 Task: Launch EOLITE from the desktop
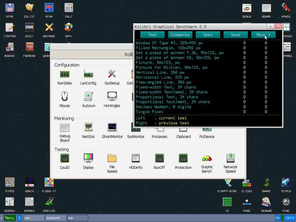[x=29, y=8]
